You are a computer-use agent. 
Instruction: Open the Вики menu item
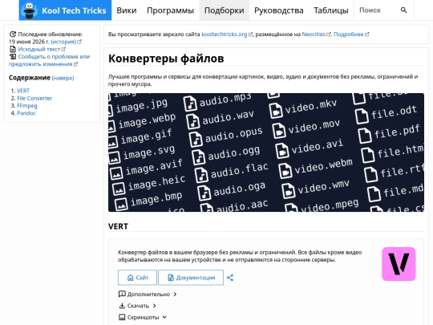(127, 10)
